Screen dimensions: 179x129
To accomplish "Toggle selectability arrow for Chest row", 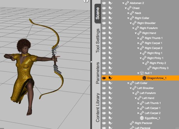I will (x=110, y=8).
